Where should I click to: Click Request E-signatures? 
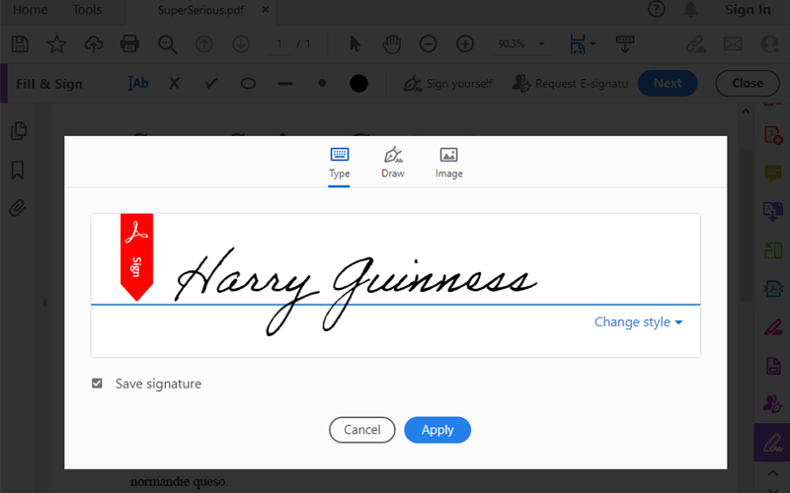(x=571, y=84)
